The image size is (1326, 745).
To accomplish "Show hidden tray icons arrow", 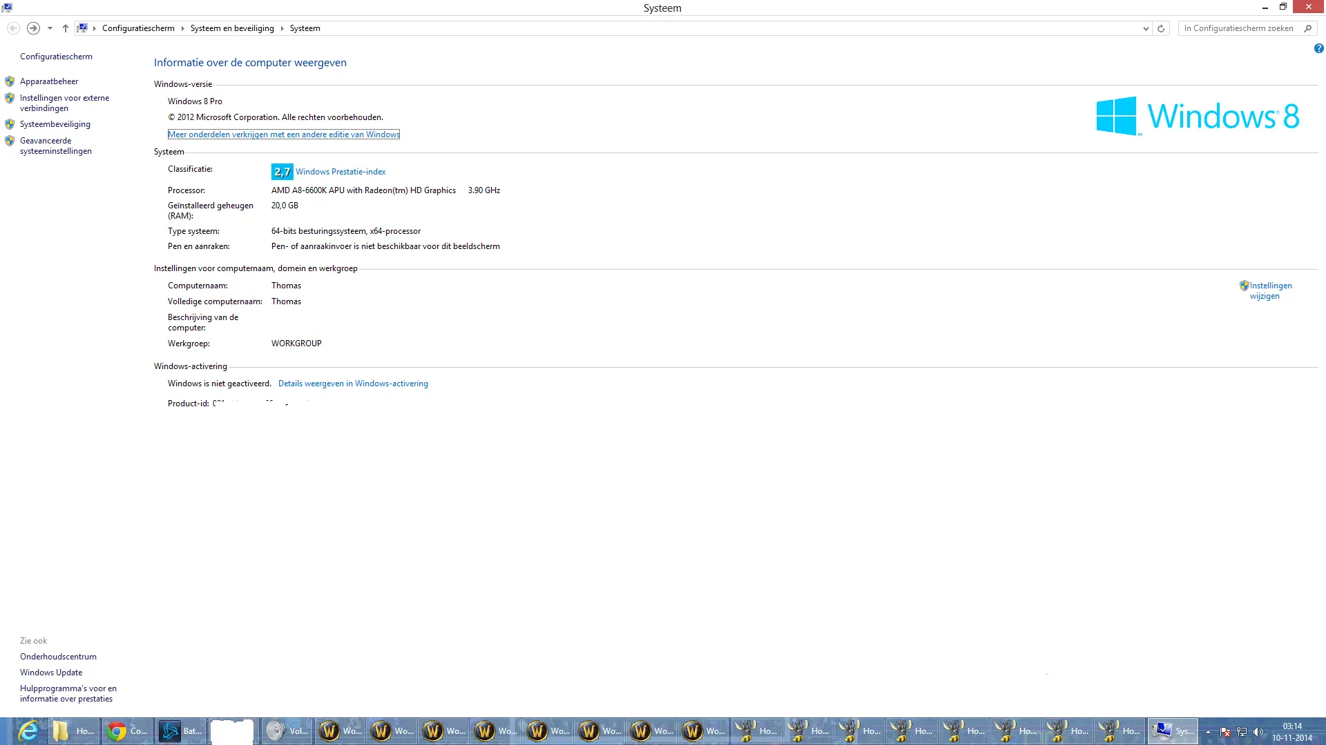I will pyautogui.click(x=1208, y=732).
